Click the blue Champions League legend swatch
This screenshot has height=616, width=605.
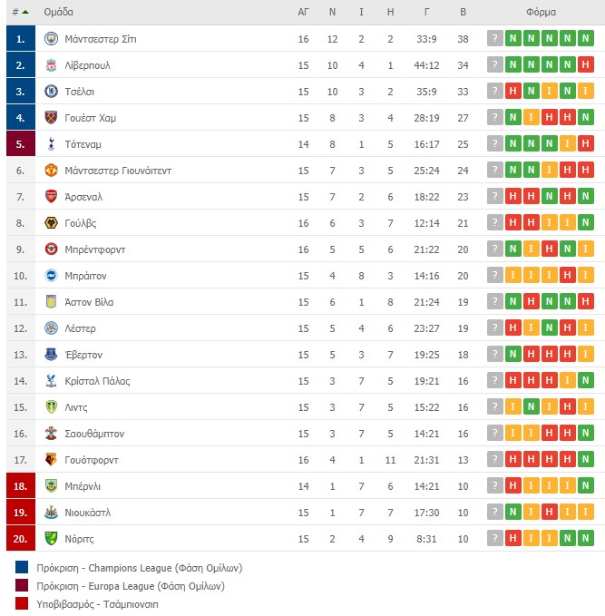click(22, 567)
